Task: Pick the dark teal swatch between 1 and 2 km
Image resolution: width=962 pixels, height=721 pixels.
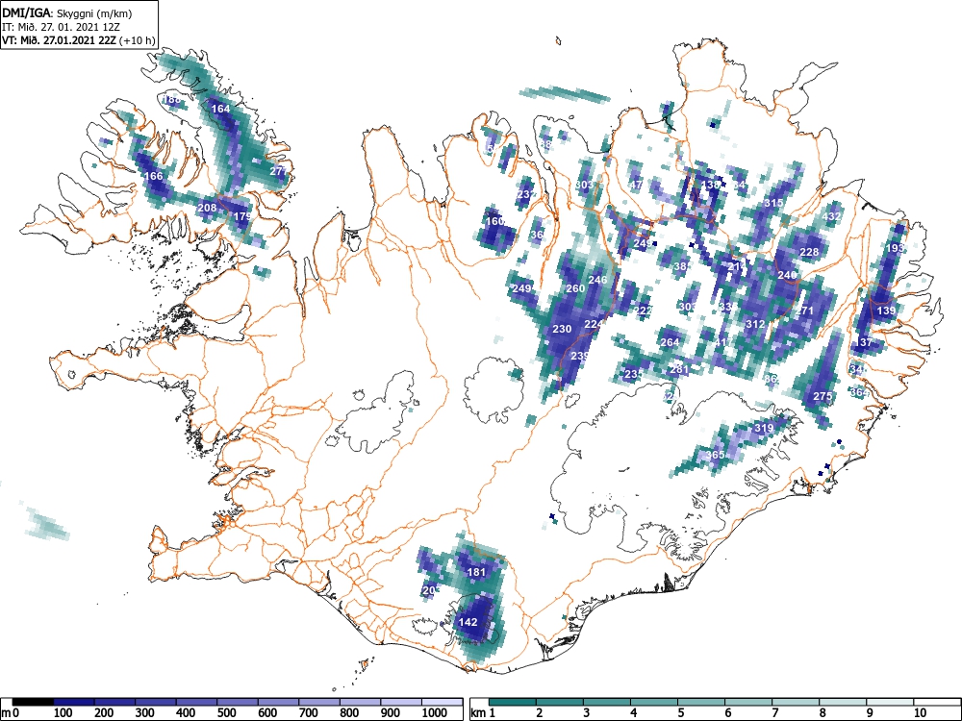Action: click(513, 702)
